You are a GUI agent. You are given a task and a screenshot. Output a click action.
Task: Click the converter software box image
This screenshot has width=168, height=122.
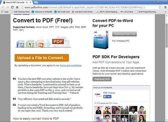pyautogui.click(x=101, y=40)
